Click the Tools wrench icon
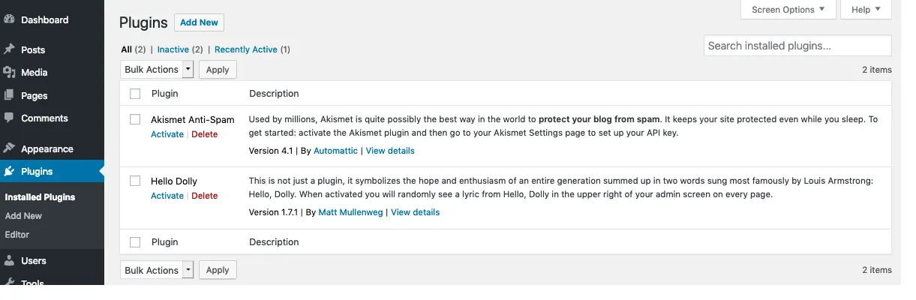The height and width of the screenshot is (300, 916). pyautogui.click(x=9, y=282)
